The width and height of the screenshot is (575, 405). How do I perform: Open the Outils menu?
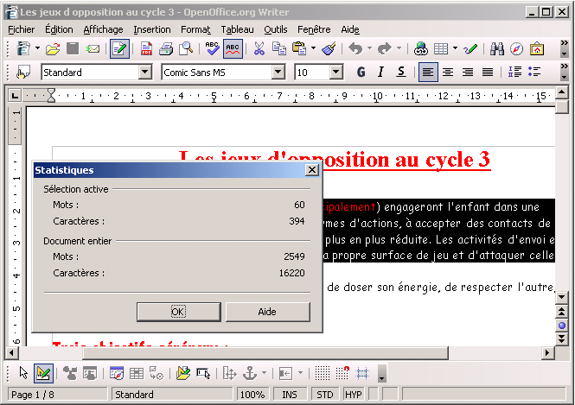pyautogui.click(x=275, y=29)
